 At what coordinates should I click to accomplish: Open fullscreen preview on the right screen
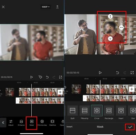click(132, 72)
